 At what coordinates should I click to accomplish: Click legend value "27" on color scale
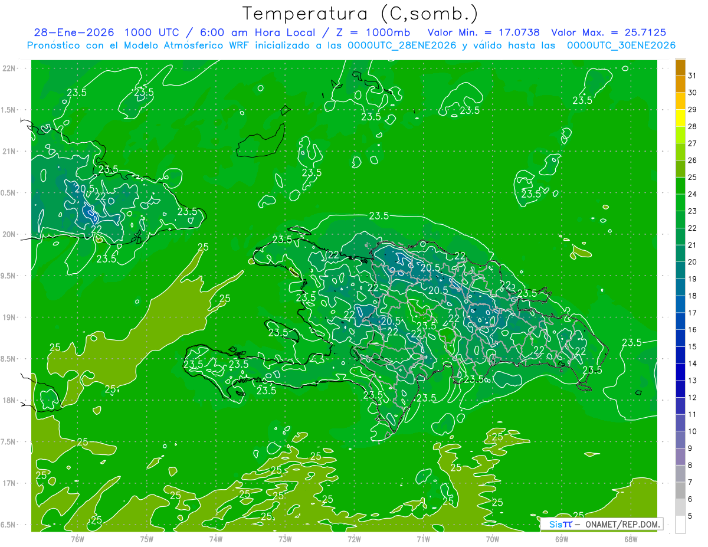tap(693, 143)
